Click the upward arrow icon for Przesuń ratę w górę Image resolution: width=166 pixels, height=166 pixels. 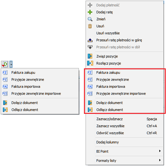pos(90,40)
